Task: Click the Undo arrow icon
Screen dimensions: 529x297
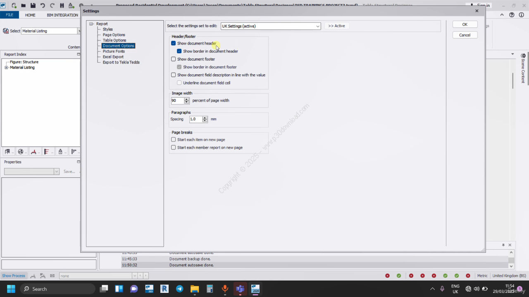Action: tap(43, 6)
